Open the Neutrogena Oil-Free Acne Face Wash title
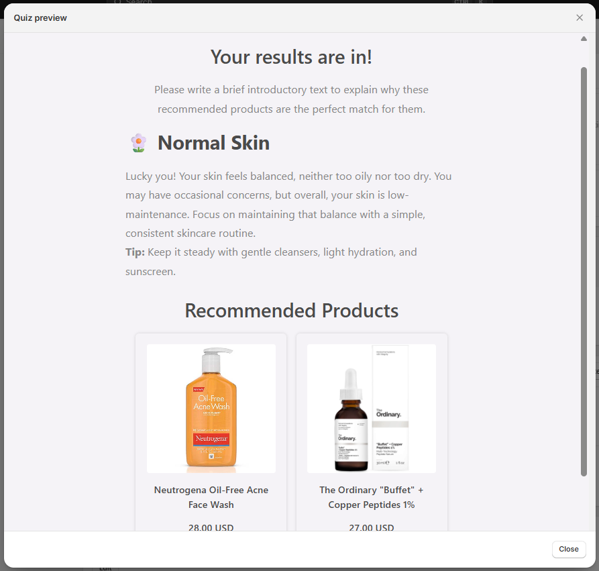Viewport: 599px width, 571px height. pyautogui.click(x=211, y=497)
